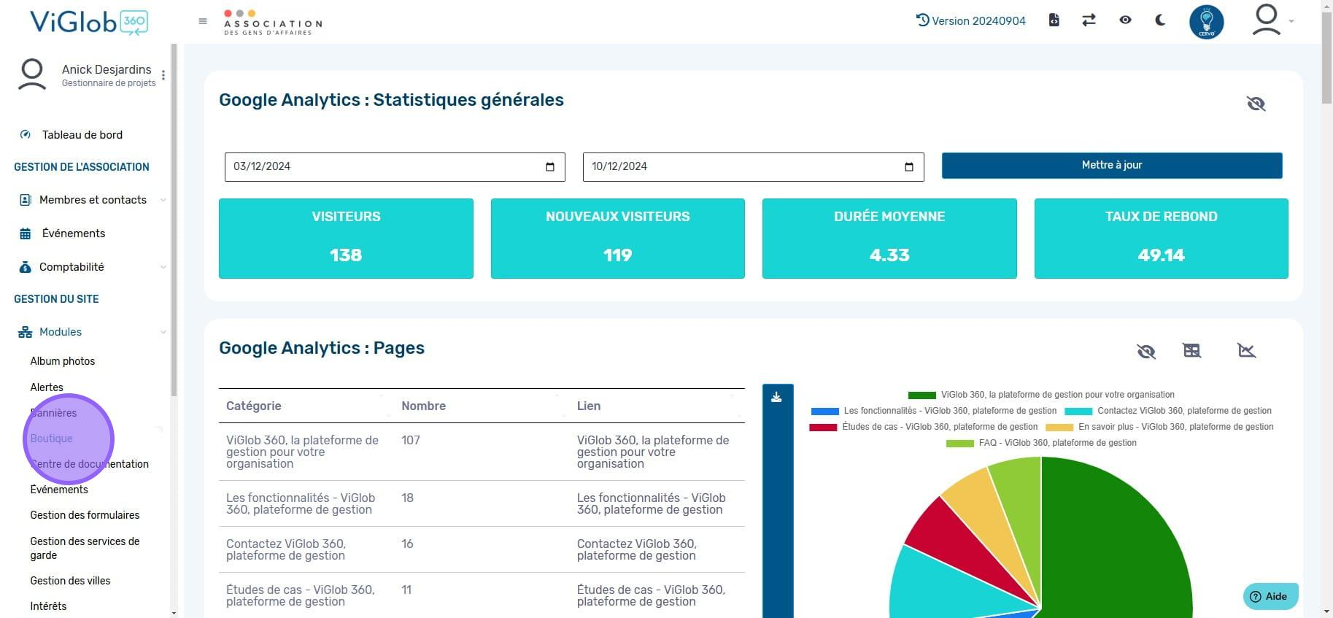
Task: Download the chart with download icon
Action: coord(777,397)
